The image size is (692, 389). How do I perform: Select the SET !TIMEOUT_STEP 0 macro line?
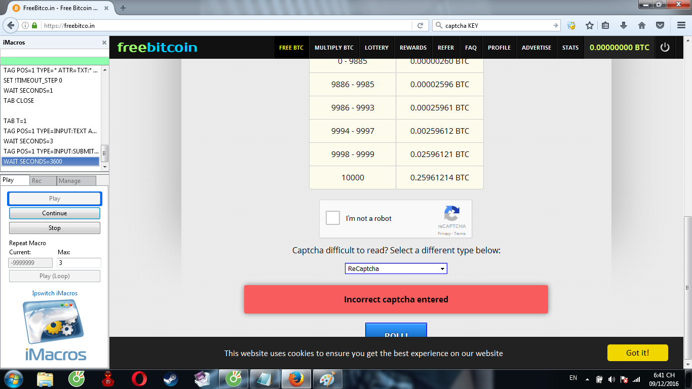pyautogui.click(x=51, y=81)
